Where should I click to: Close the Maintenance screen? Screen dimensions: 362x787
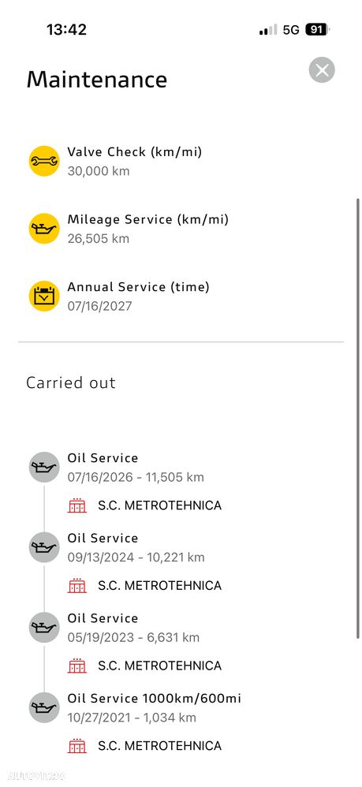click(x=322, y=70)
